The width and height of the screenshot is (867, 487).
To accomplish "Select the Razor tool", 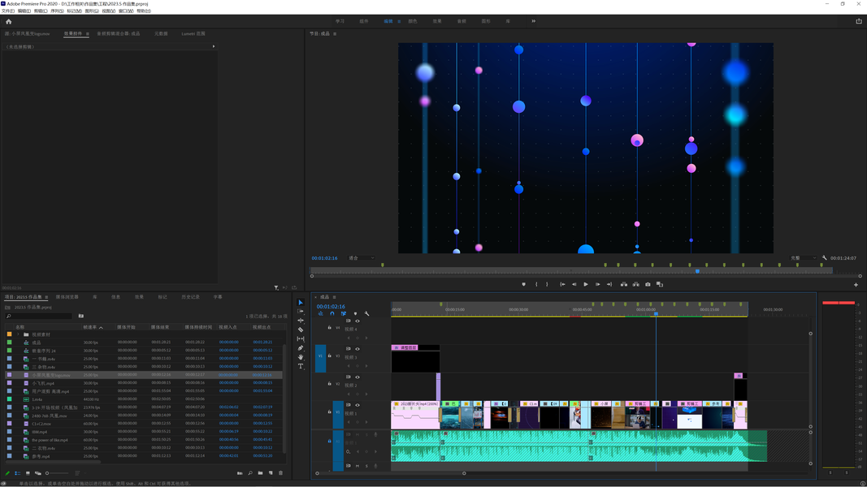I will click(x=301, y=330).
